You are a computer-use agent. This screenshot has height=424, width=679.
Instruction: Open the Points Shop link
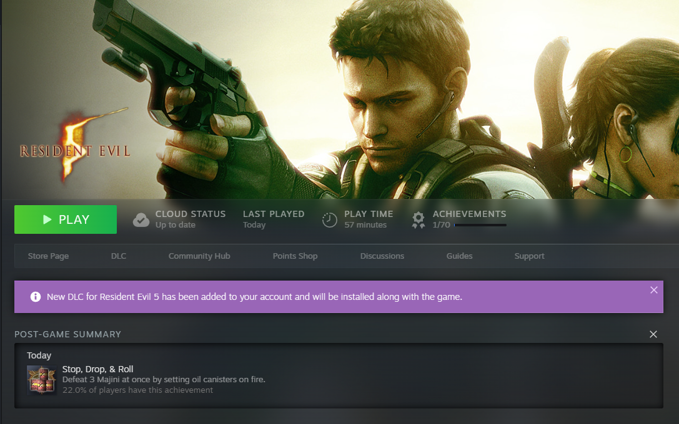click(295, 256)
